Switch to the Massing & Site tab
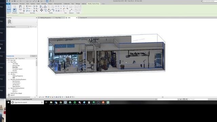Viewport: 217px width, 122px height. (58, 4)
